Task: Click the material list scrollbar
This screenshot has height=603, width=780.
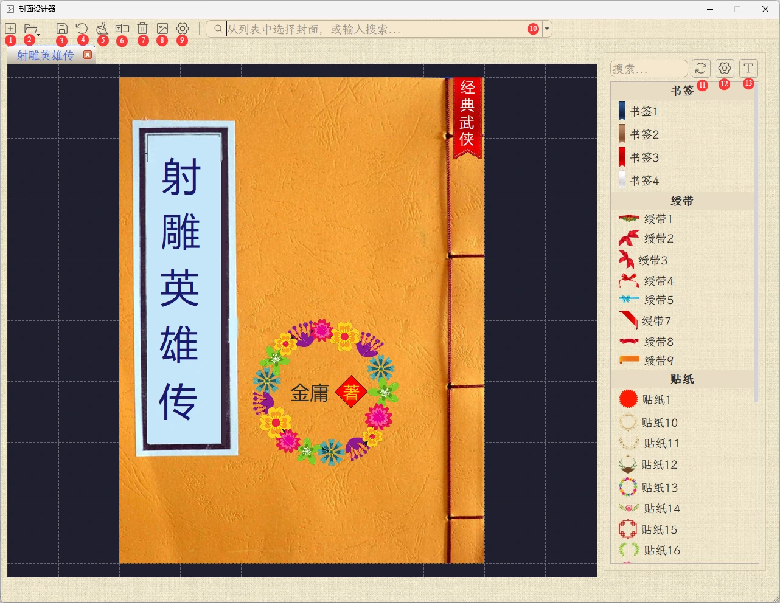Action: (x=756, y=243)
